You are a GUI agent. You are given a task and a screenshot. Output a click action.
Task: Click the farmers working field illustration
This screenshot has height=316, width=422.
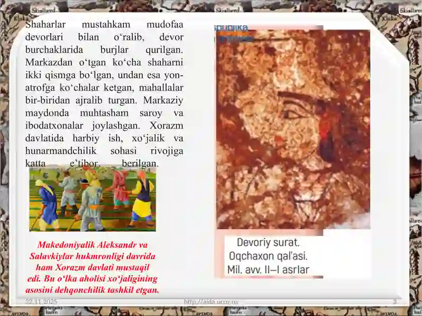pyautogui.click(x=93, y=199)
